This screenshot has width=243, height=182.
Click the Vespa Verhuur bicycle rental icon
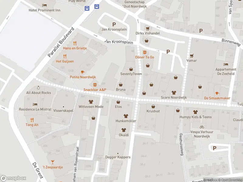[202, 127]
